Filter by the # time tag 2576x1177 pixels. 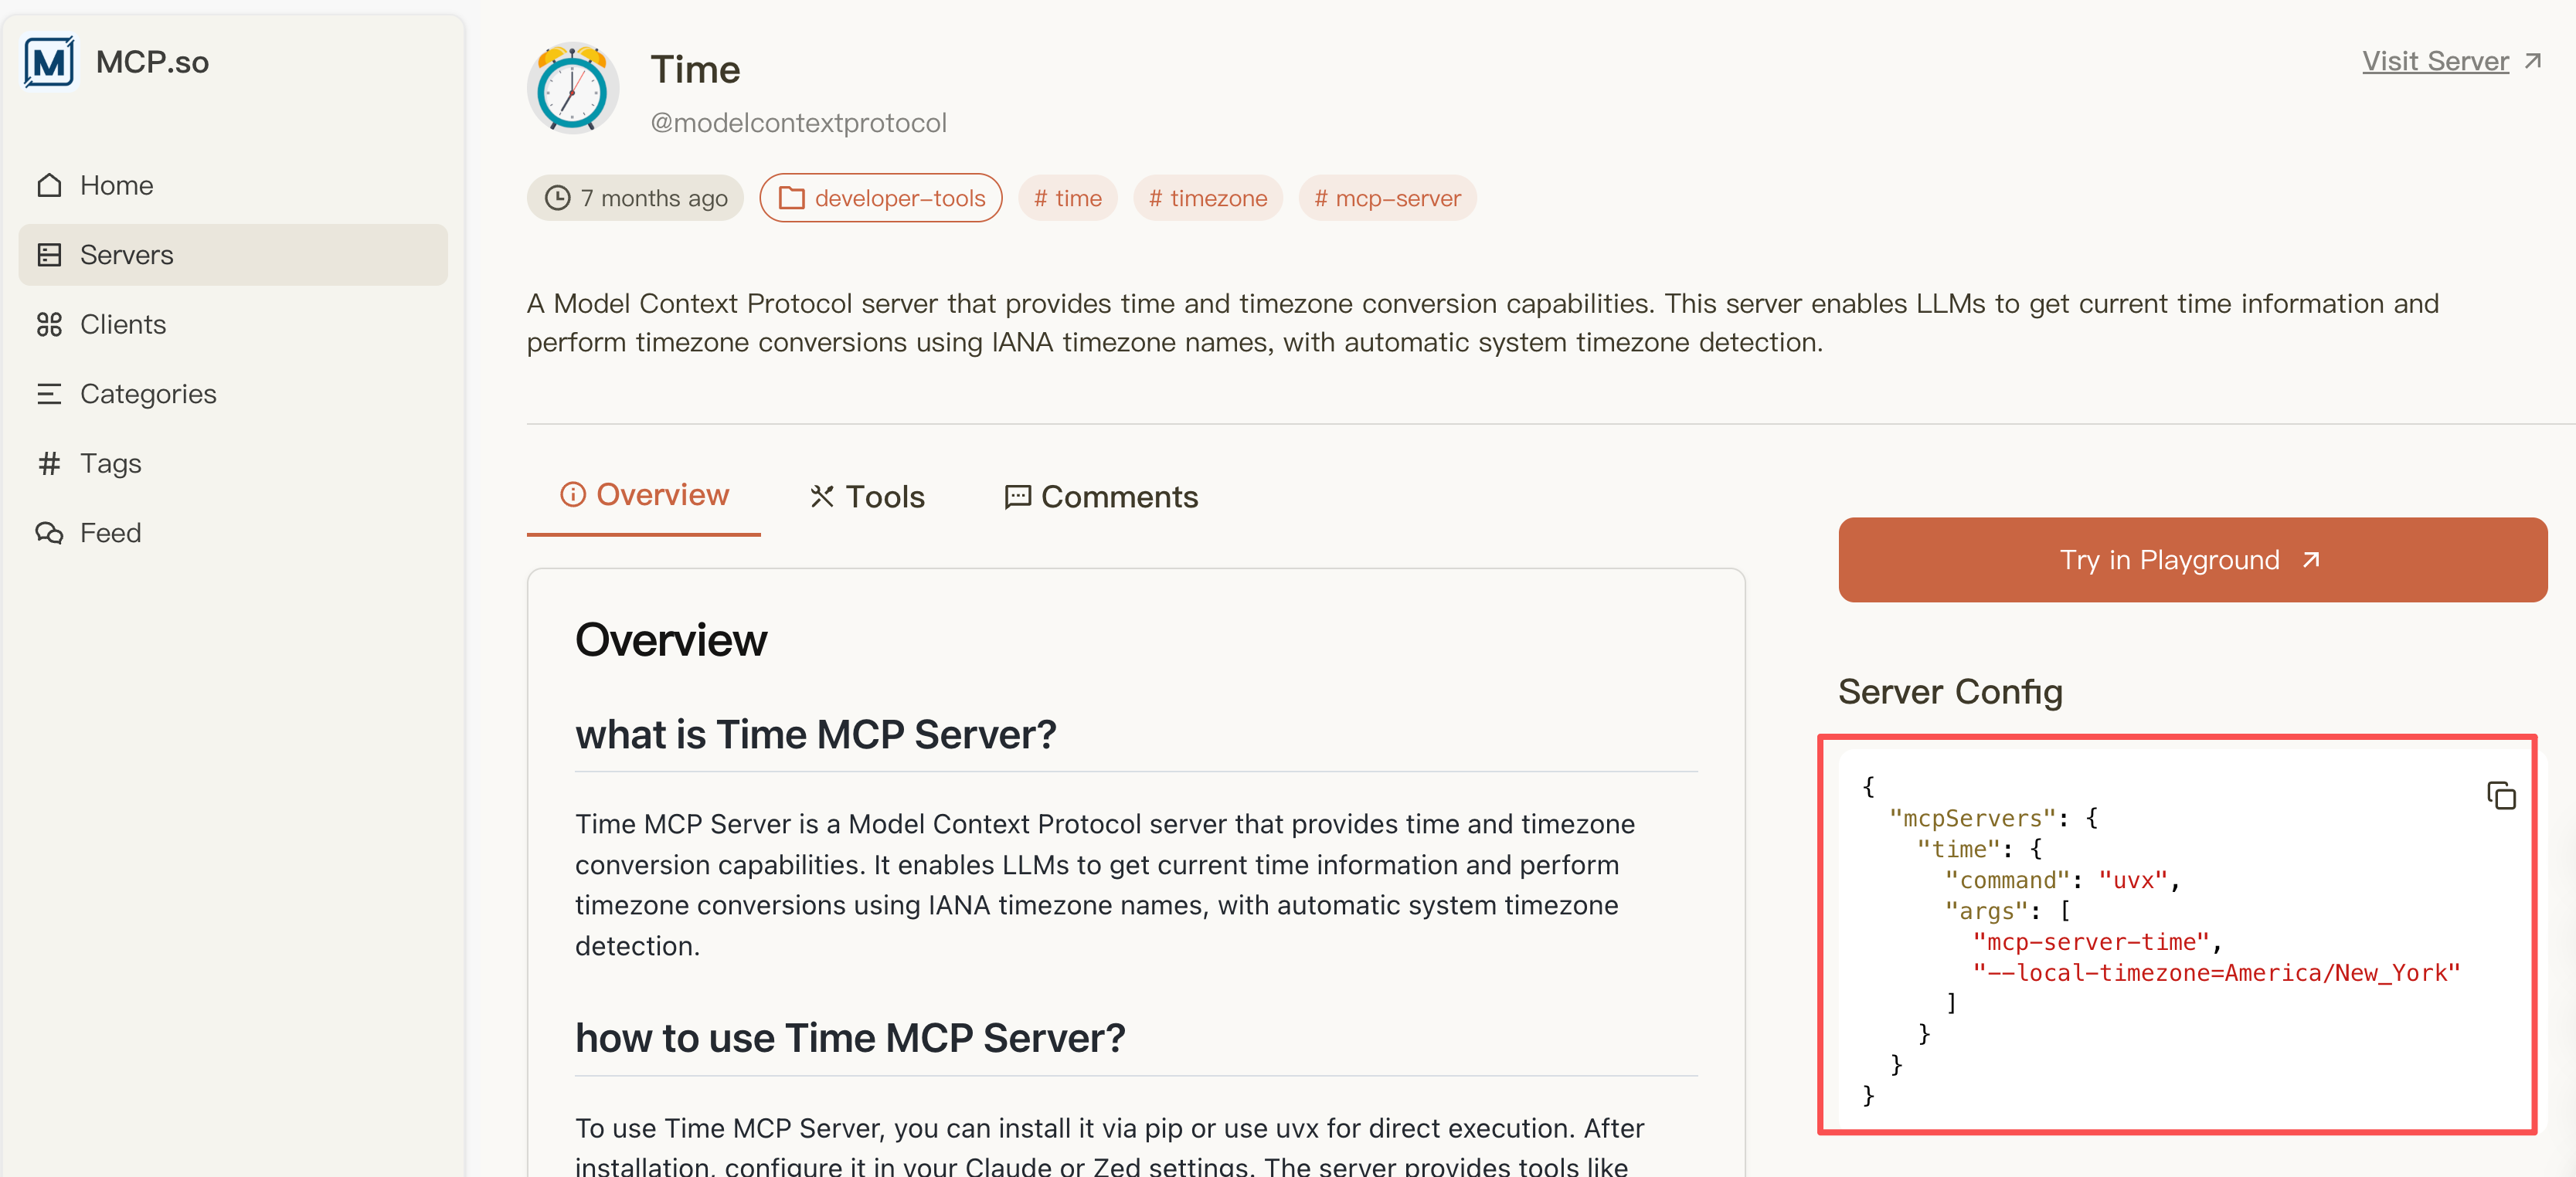pos(1067,198)
